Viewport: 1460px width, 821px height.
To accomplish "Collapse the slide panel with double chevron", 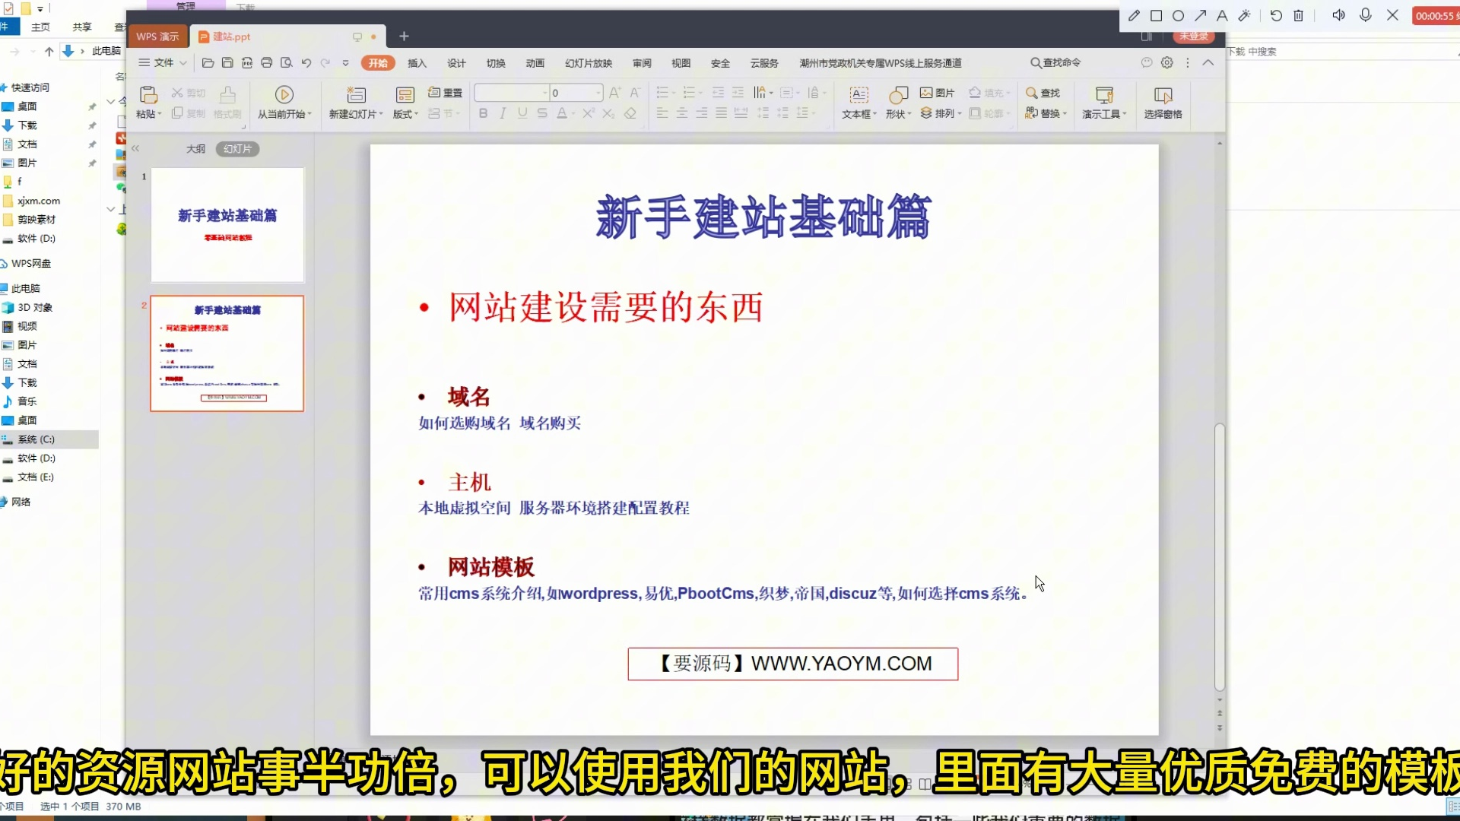I will point(135,149).
